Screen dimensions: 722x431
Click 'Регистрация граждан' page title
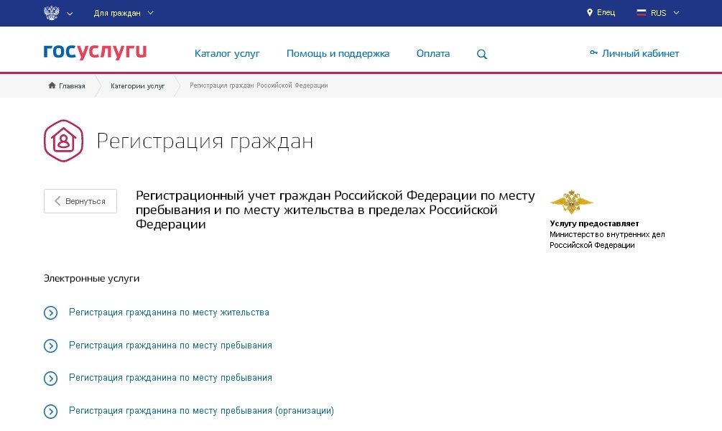205,141
